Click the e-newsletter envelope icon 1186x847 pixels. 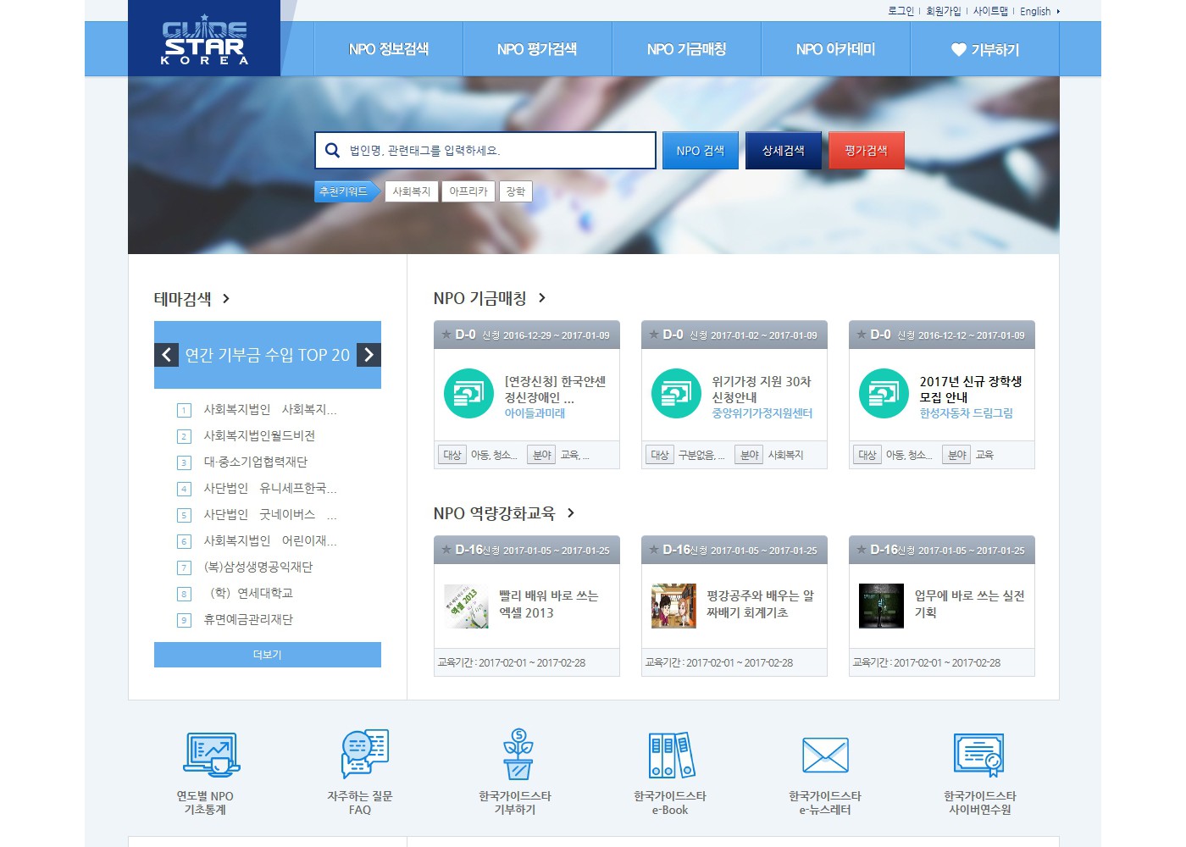(x=825, y=755)
